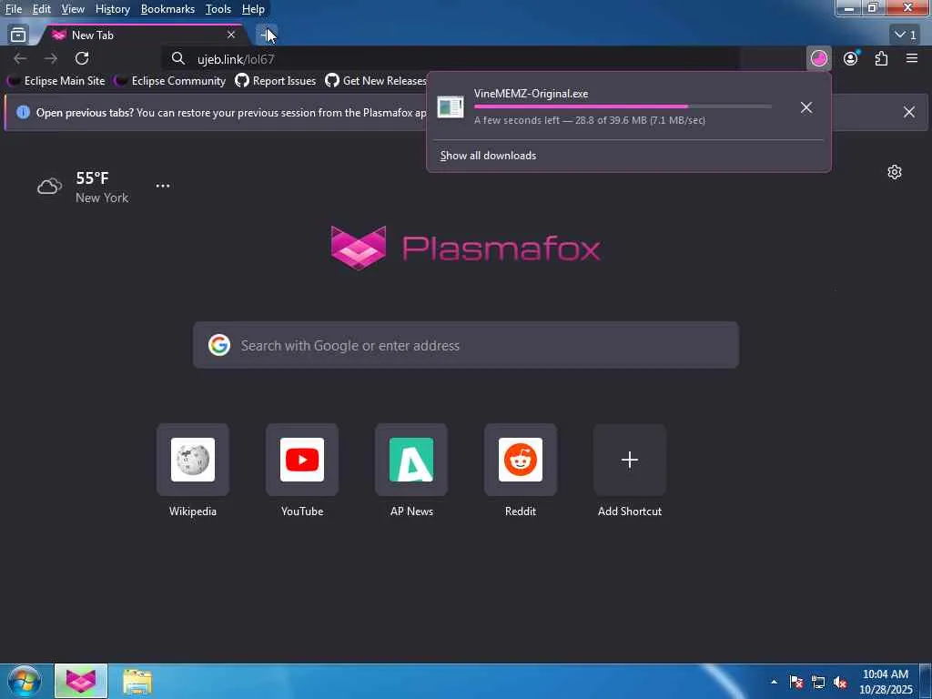The width and height of the screenshot is (932, 699).
Task: Open the downloads progress toolbar button
Action: click(x=819, y=58)
